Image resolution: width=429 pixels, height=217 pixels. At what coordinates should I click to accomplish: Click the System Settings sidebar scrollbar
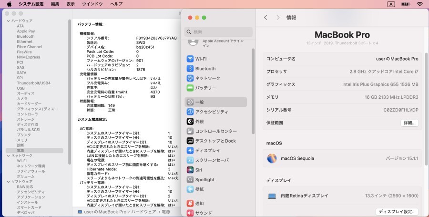253,91
